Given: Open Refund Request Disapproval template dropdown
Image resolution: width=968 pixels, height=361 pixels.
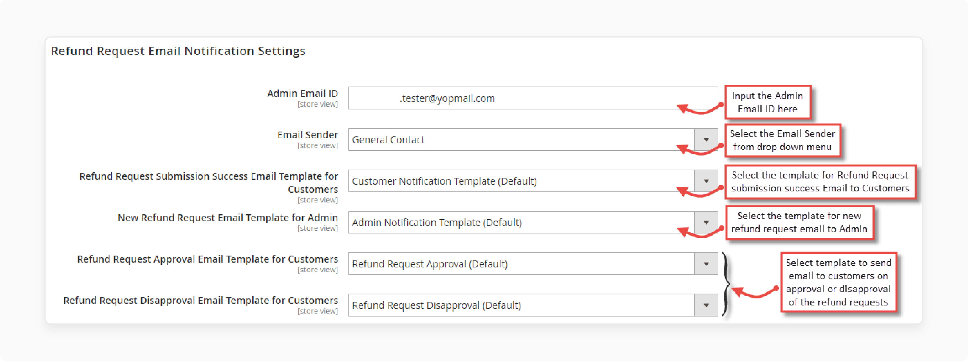Looking at the screenshot, I should (x=533, y=305).
